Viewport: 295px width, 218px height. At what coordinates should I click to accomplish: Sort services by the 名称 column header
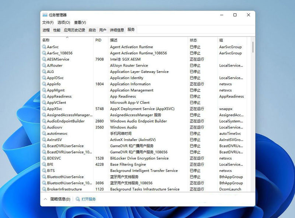click(46, 40)
